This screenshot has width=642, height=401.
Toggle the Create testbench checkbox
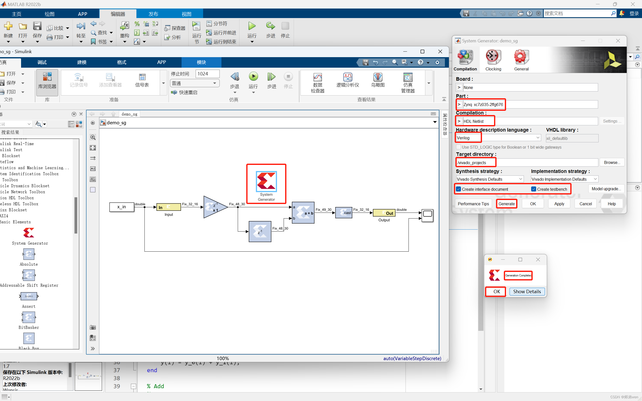[x=533, y=189]
